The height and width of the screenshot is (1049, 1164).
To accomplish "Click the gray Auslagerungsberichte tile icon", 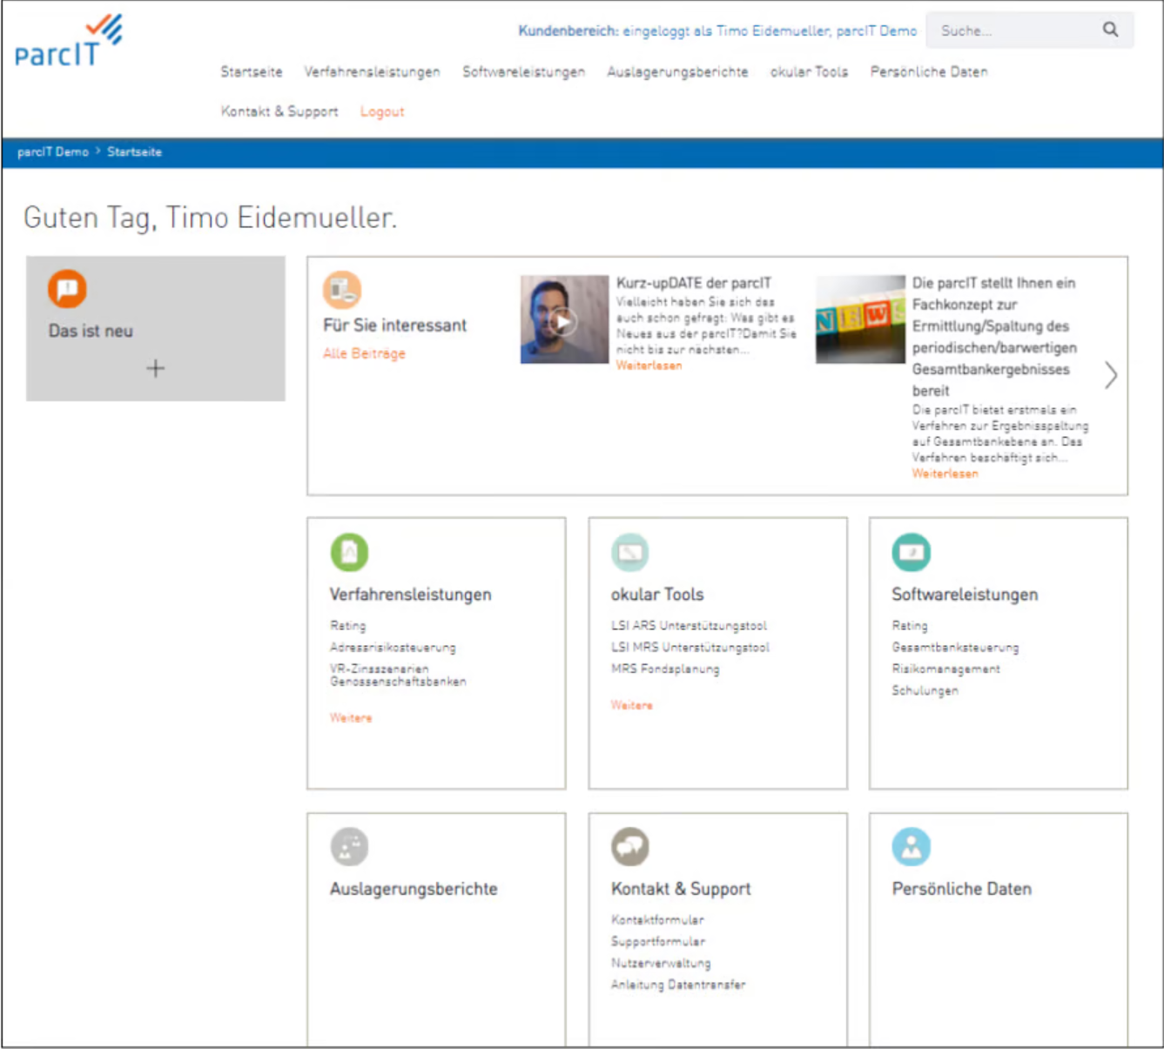I will pyautogui.click(x=349, y=846).
